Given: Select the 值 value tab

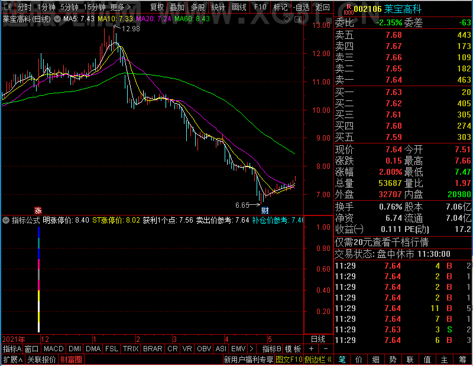Looking at the screenshot, I should coord(427,360).
